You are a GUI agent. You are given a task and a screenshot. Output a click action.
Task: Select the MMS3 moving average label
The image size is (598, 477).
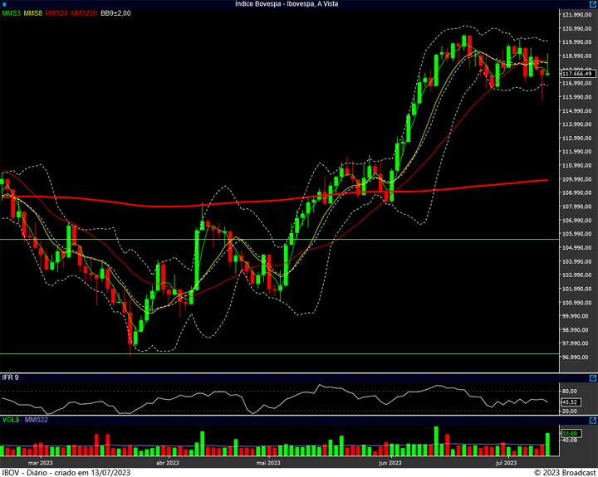click(x=12, y=14)
